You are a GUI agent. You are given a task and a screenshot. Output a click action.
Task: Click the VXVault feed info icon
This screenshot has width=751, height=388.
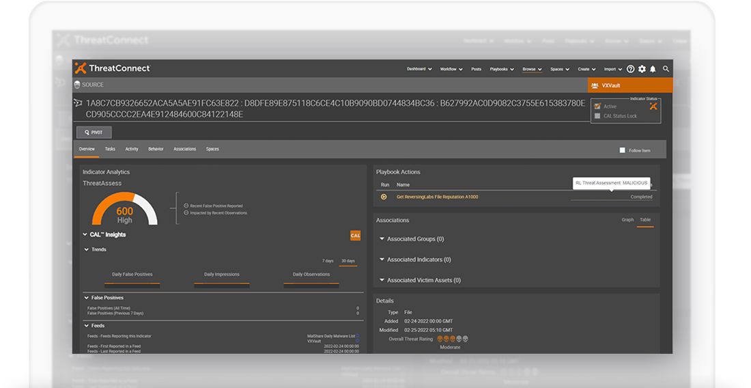tap(358, 341)
